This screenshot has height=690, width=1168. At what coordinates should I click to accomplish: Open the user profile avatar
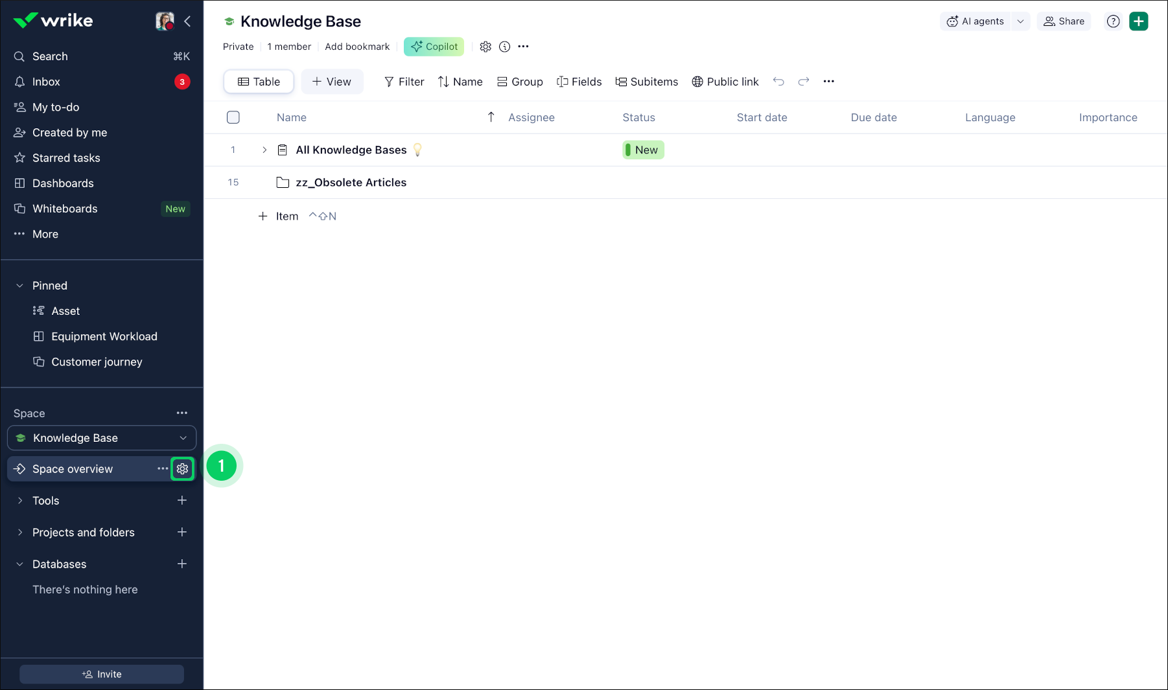pos(165,21)
